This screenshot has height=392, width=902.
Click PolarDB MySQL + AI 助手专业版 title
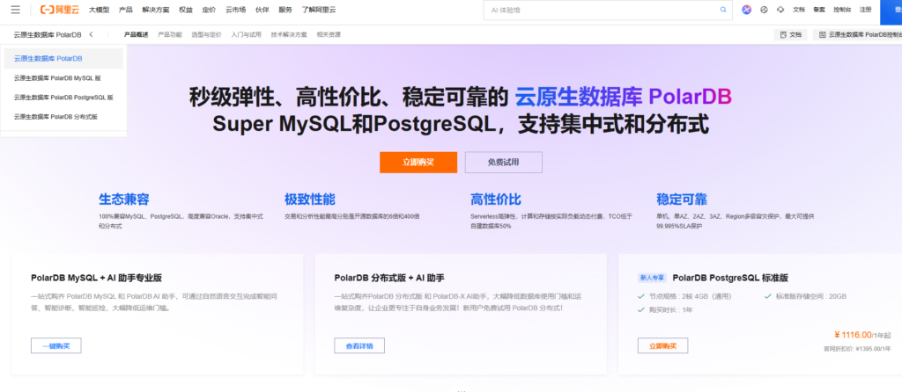97,278
